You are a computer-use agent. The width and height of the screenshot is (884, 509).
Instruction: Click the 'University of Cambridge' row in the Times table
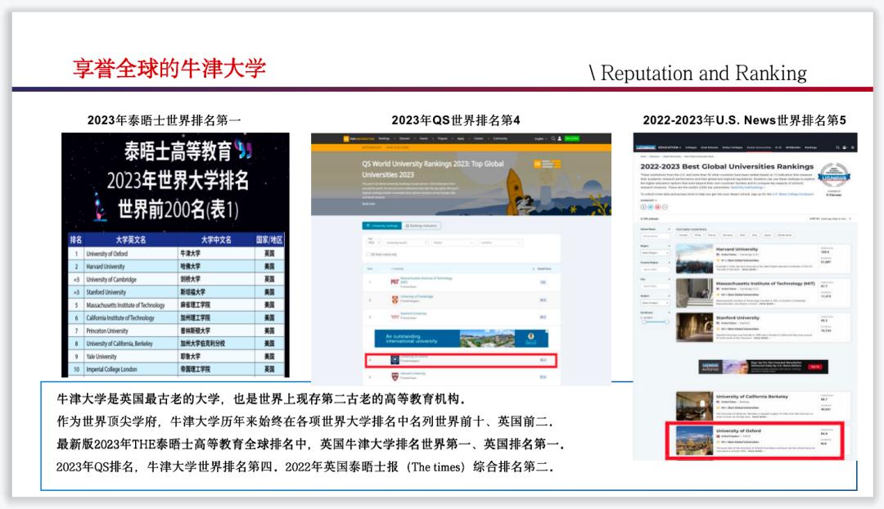point(176,280)
